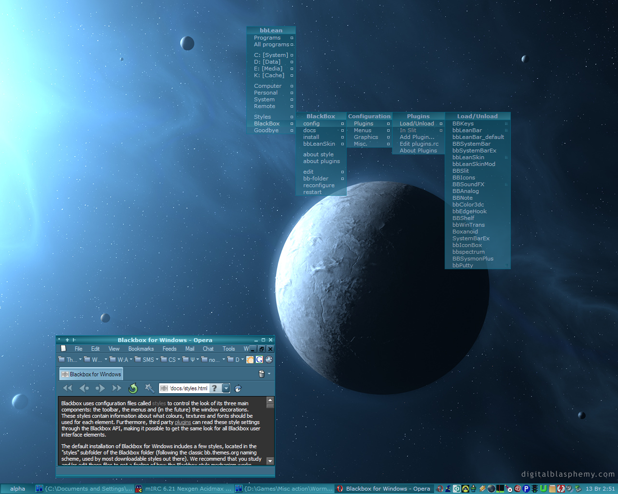Click the Opera fast forward navigation button
The image size is (618, 494).
tap(117, 388)
